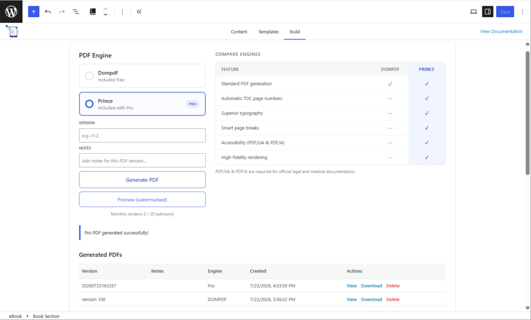Click the Preview (watermarked) button
The width and height of the screenshot is (531, 320).
[142, 199]
